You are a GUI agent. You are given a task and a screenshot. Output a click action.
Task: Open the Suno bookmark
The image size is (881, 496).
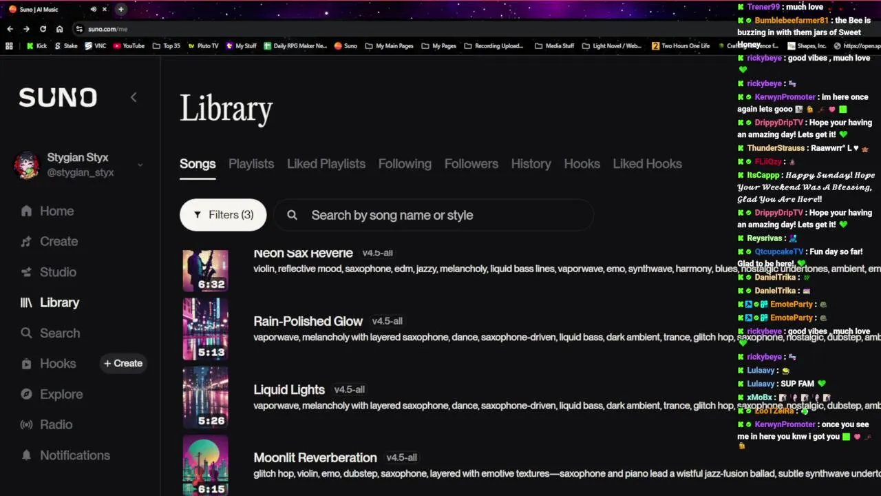(346, 46)
